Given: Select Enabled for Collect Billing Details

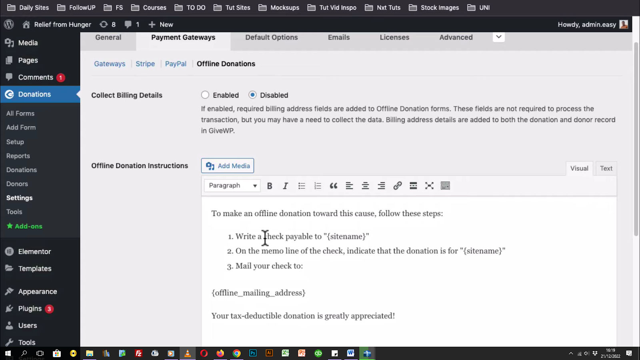Looking at the screenshot, I should tap(205, 95).
